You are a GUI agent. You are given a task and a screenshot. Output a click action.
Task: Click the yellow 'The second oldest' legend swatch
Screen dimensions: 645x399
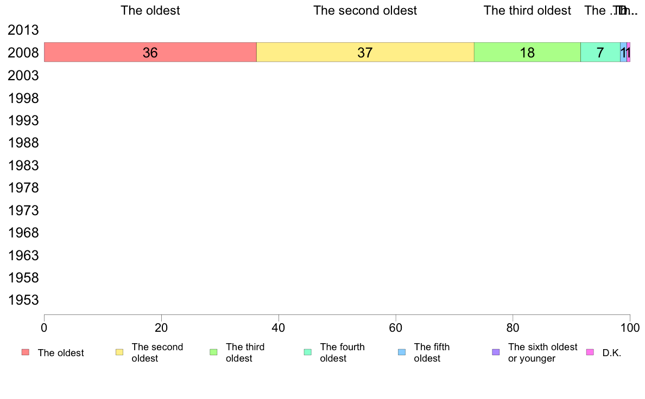tap(119, 352)
